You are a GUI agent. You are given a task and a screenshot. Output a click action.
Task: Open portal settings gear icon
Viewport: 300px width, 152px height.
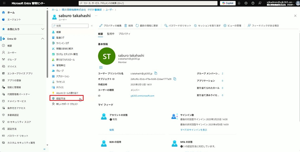(246, 3)
